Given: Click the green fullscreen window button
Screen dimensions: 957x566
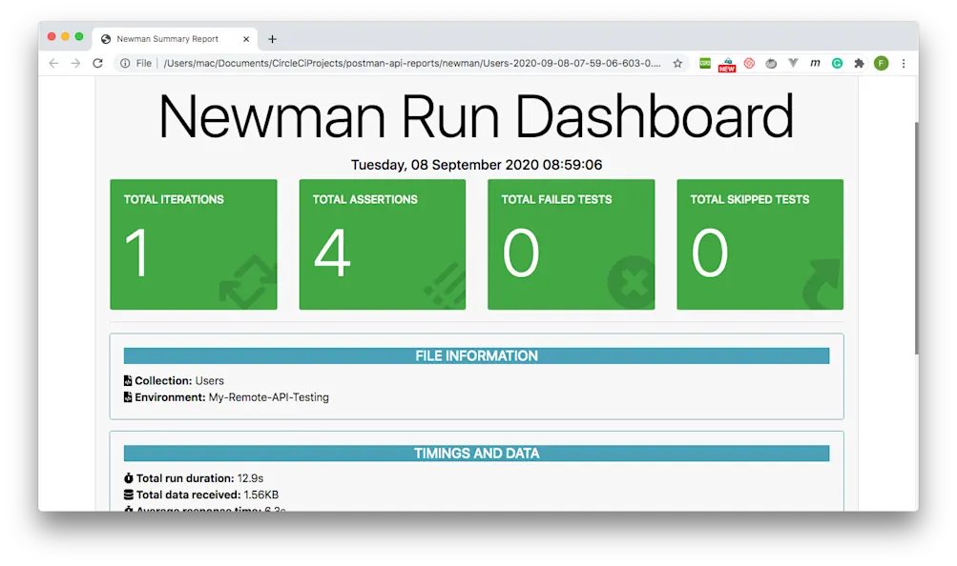Looking at the screenshot, I should coord(79,36).
